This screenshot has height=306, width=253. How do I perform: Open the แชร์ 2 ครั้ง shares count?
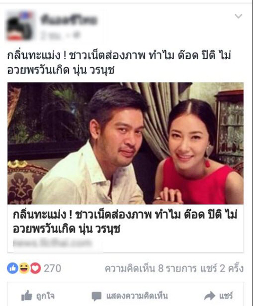[x=222, y=269]
